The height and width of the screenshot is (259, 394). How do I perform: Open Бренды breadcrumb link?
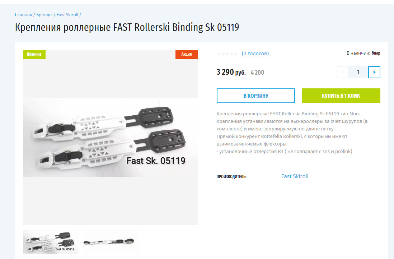(x=44, y=15)
